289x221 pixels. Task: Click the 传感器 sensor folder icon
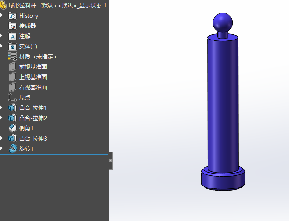pos(13,26)
